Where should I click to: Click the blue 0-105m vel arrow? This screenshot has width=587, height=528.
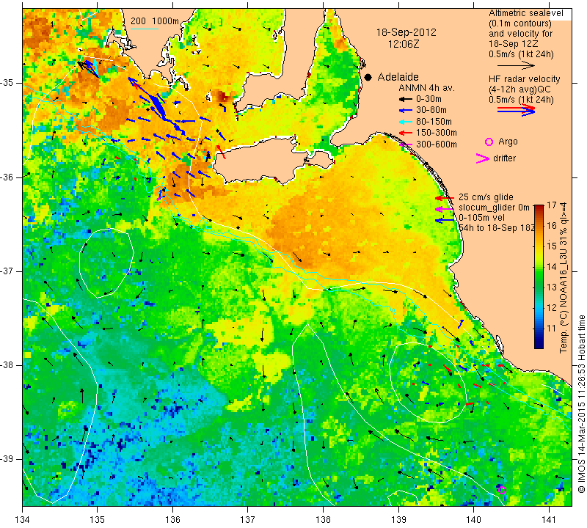(445, 221)
